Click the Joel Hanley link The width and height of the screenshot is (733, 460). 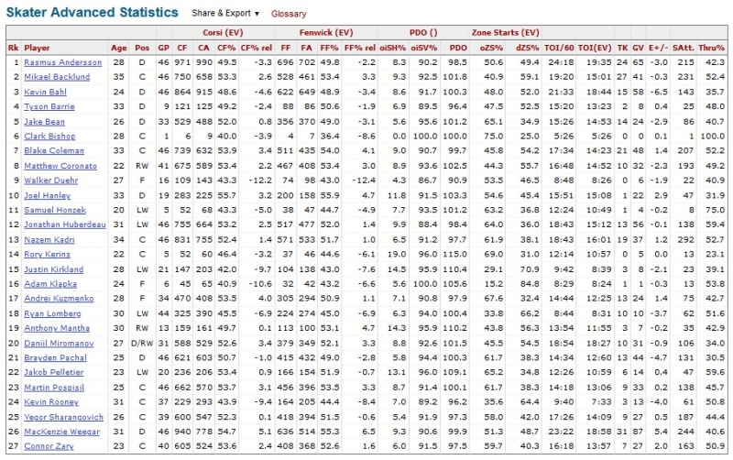point(48,195)
